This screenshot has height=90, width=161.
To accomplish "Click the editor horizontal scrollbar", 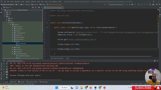I will (101, 56).
